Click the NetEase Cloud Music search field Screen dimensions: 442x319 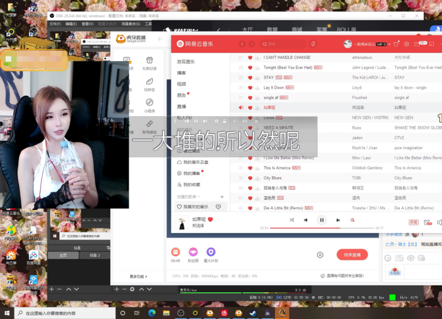click(282, 44)
